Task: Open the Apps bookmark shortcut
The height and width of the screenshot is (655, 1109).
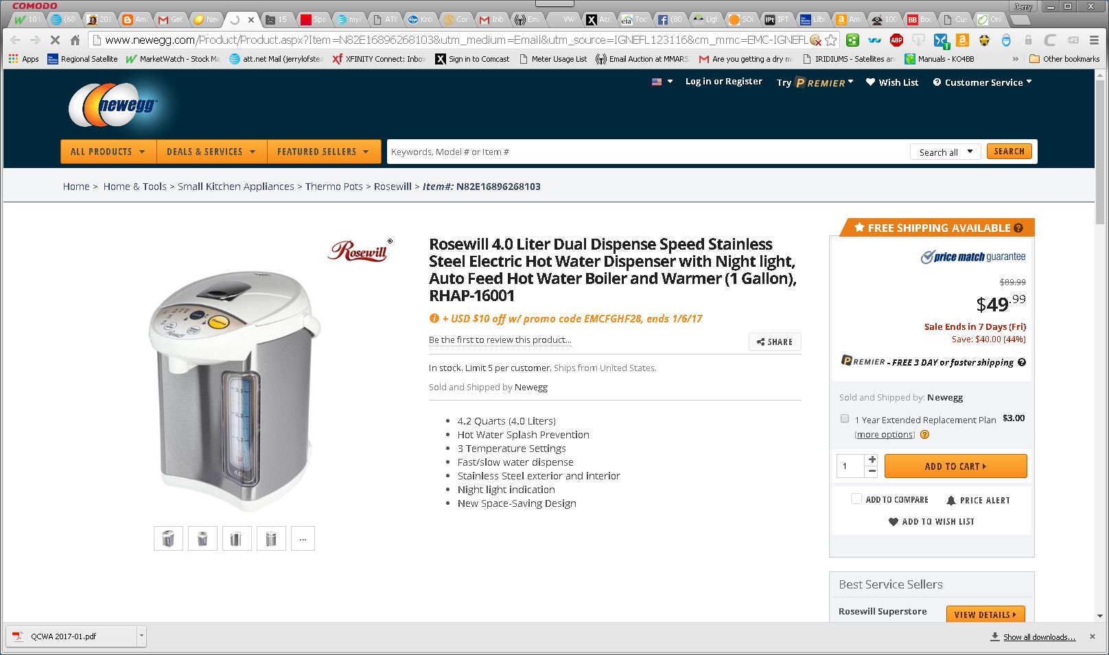Action: [24, 59]
